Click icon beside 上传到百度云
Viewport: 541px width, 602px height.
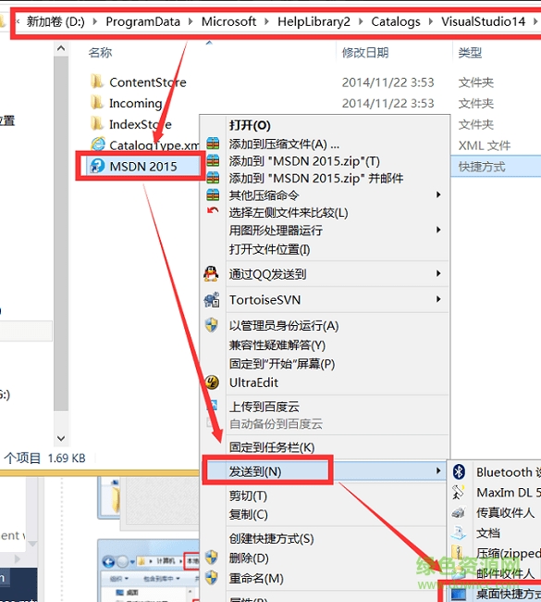[213, 406]
